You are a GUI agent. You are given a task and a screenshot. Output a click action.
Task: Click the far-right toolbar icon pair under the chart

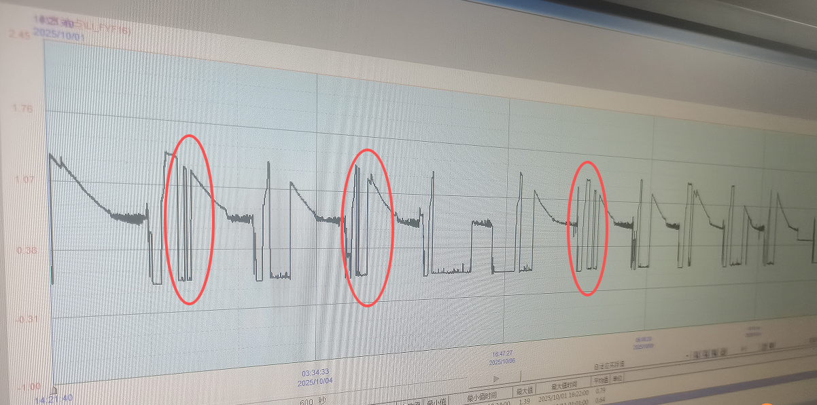pyautogui.click(x=768, y=345)
